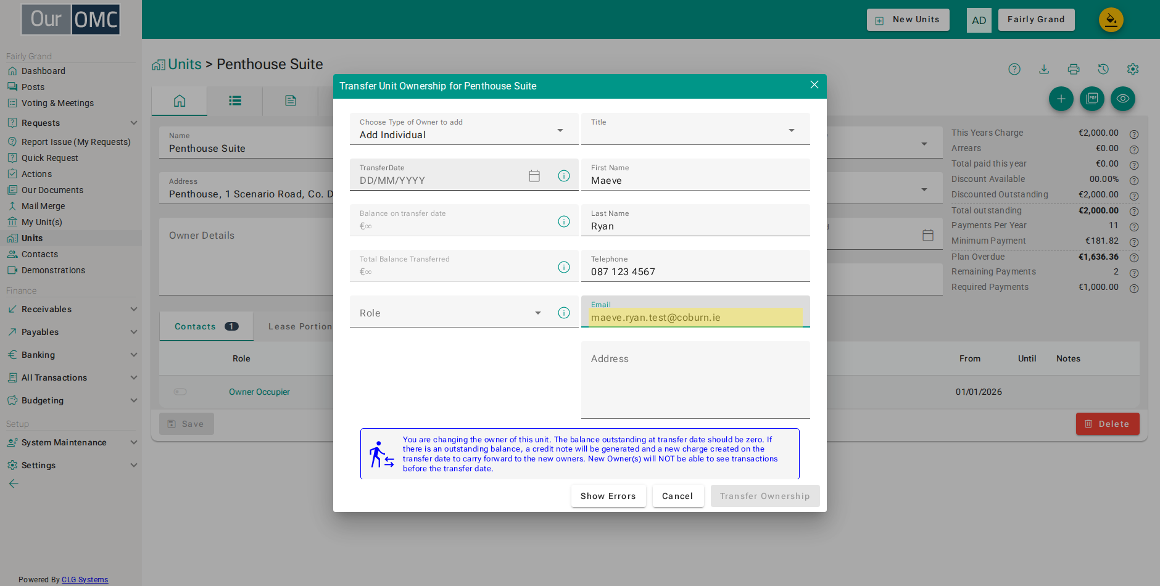Open the page settings gear icon

click(x=1133, y=69)
